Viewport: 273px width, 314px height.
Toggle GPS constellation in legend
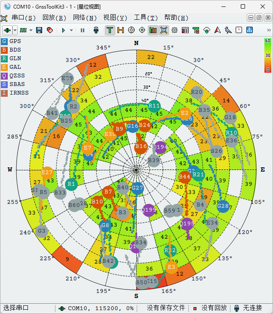11,41
